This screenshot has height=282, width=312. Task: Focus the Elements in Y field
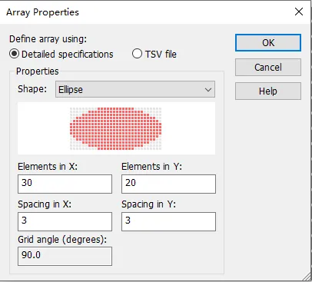coord(168,184)
